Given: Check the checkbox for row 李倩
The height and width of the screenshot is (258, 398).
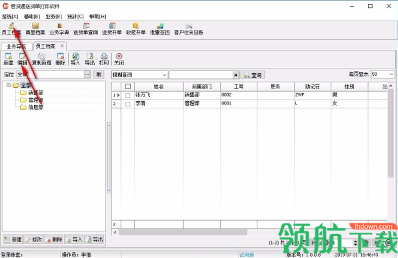Looking at the screenshot, I should (128, 104).
